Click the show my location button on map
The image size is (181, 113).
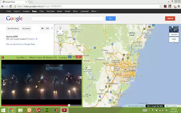coord(60,40)
